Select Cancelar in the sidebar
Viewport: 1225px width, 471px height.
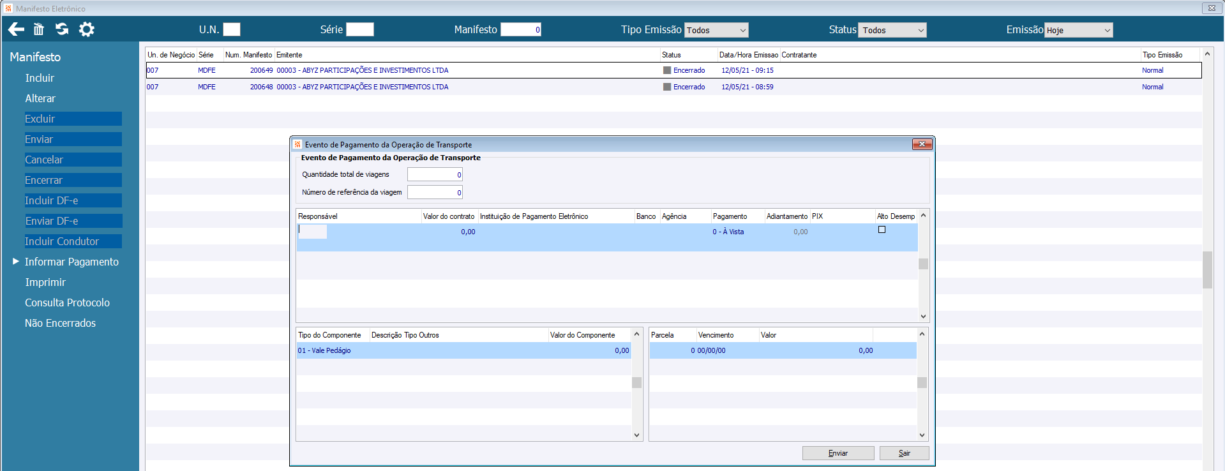pyautogui.click(x=73, y=160)
